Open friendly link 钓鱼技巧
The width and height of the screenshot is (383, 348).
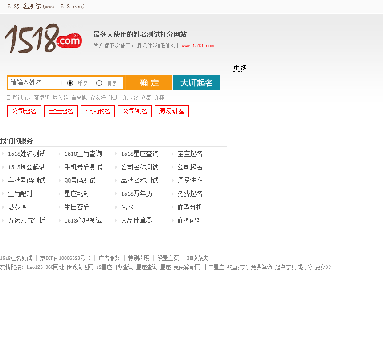coord(237,267)
